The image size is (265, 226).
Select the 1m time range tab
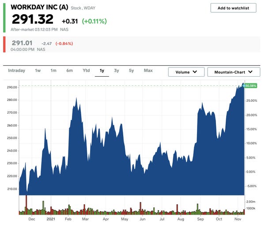click(x=53, y=70)
